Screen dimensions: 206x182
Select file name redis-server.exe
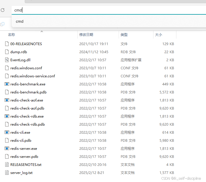tap(24, 148)
